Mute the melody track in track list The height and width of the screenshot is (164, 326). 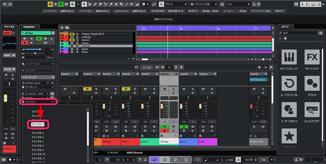[72, 37]
